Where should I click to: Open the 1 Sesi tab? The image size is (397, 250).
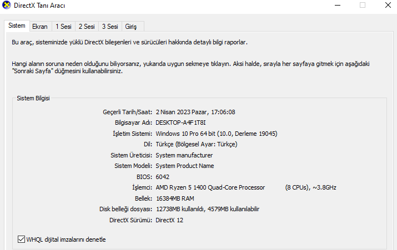(63, 26)
